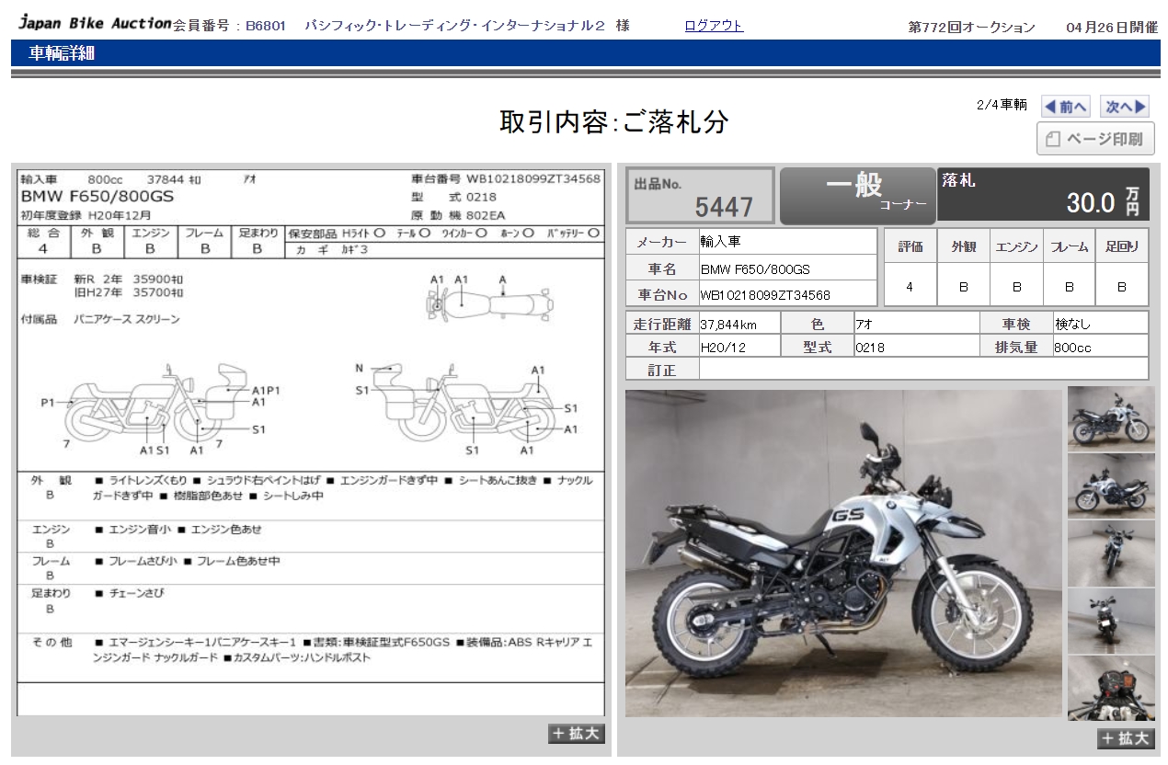1168x765 pixels.
Task: Click the ログアウト logout link
Action: click(x=714, y=26)
